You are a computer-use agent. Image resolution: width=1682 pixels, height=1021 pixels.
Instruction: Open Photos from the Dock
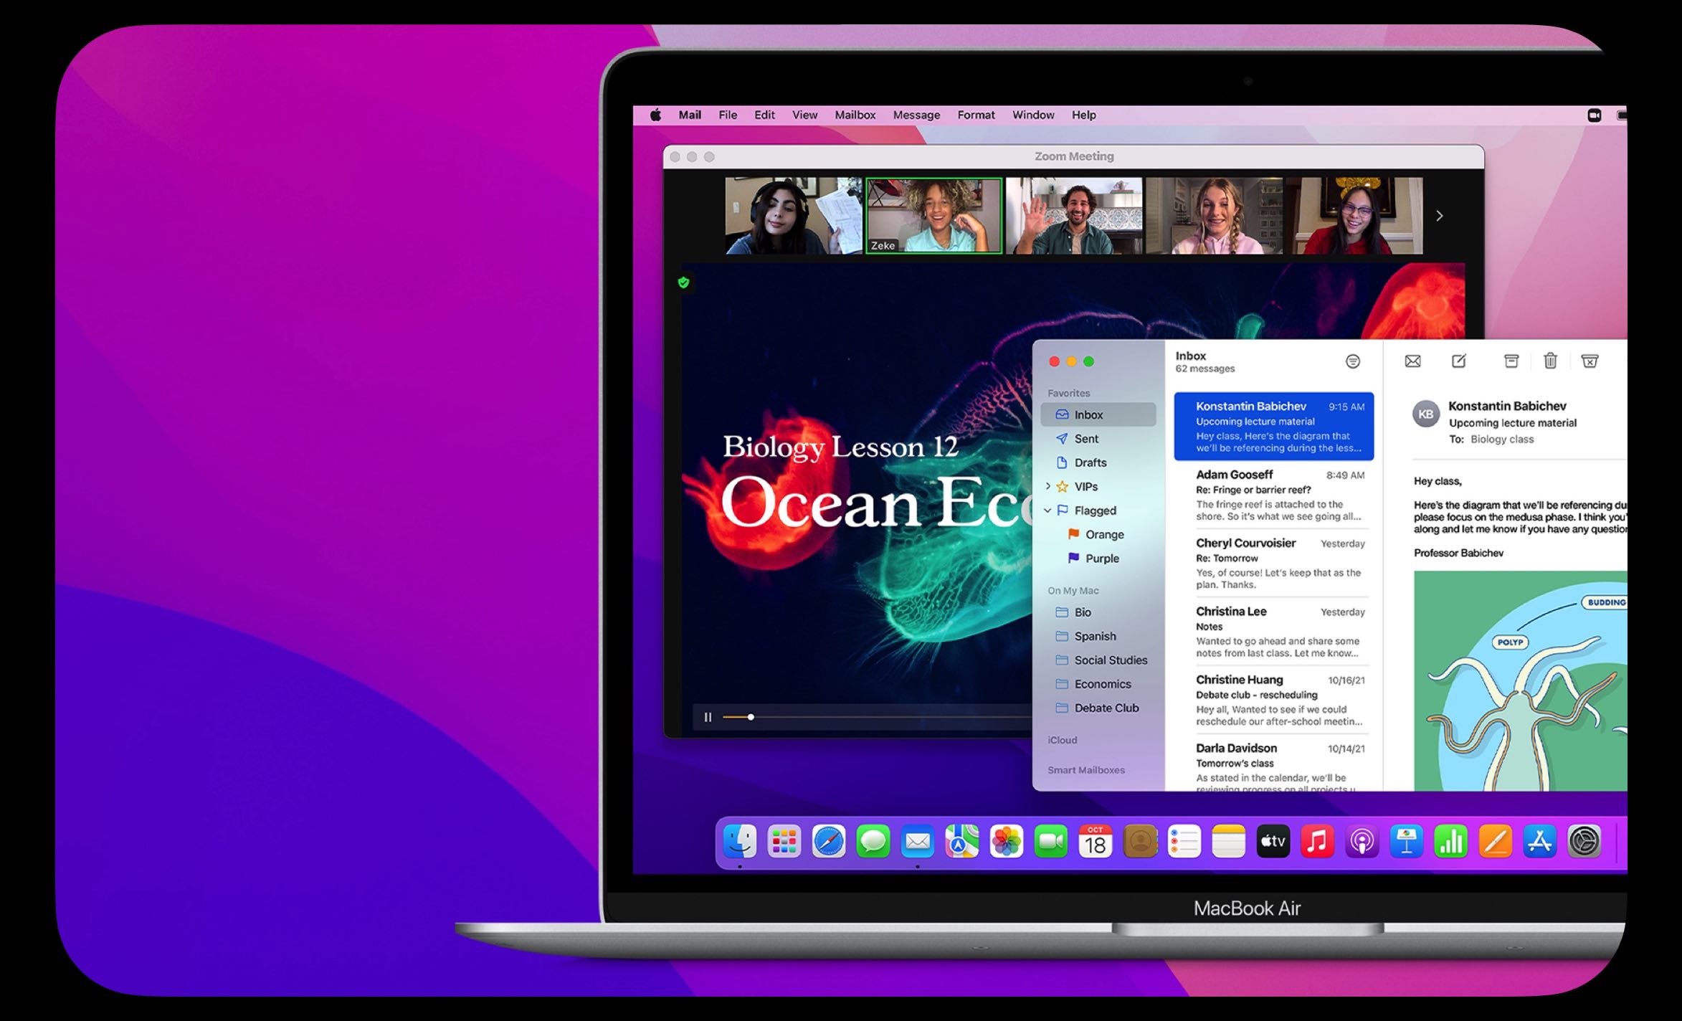[x=1007, y=842]
